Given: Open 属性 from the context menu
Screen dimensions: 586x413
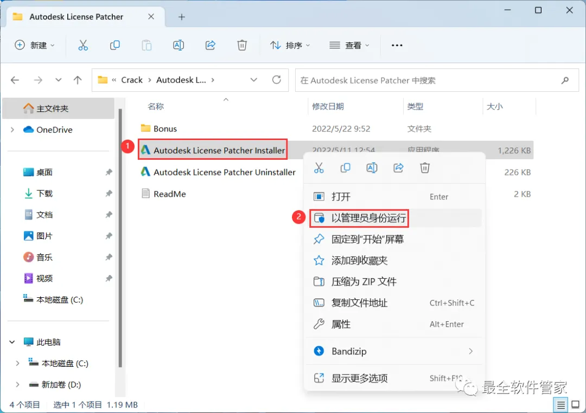Looking at the screenshot, I should click(393, 324).
